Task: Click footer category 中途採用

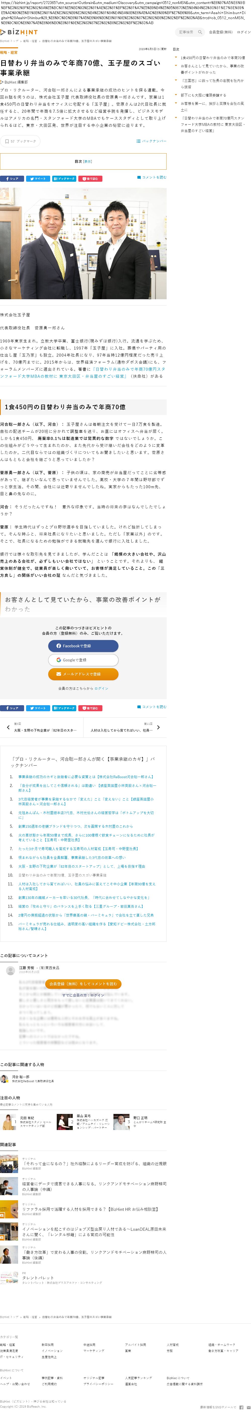Action: pos(90,1344)
